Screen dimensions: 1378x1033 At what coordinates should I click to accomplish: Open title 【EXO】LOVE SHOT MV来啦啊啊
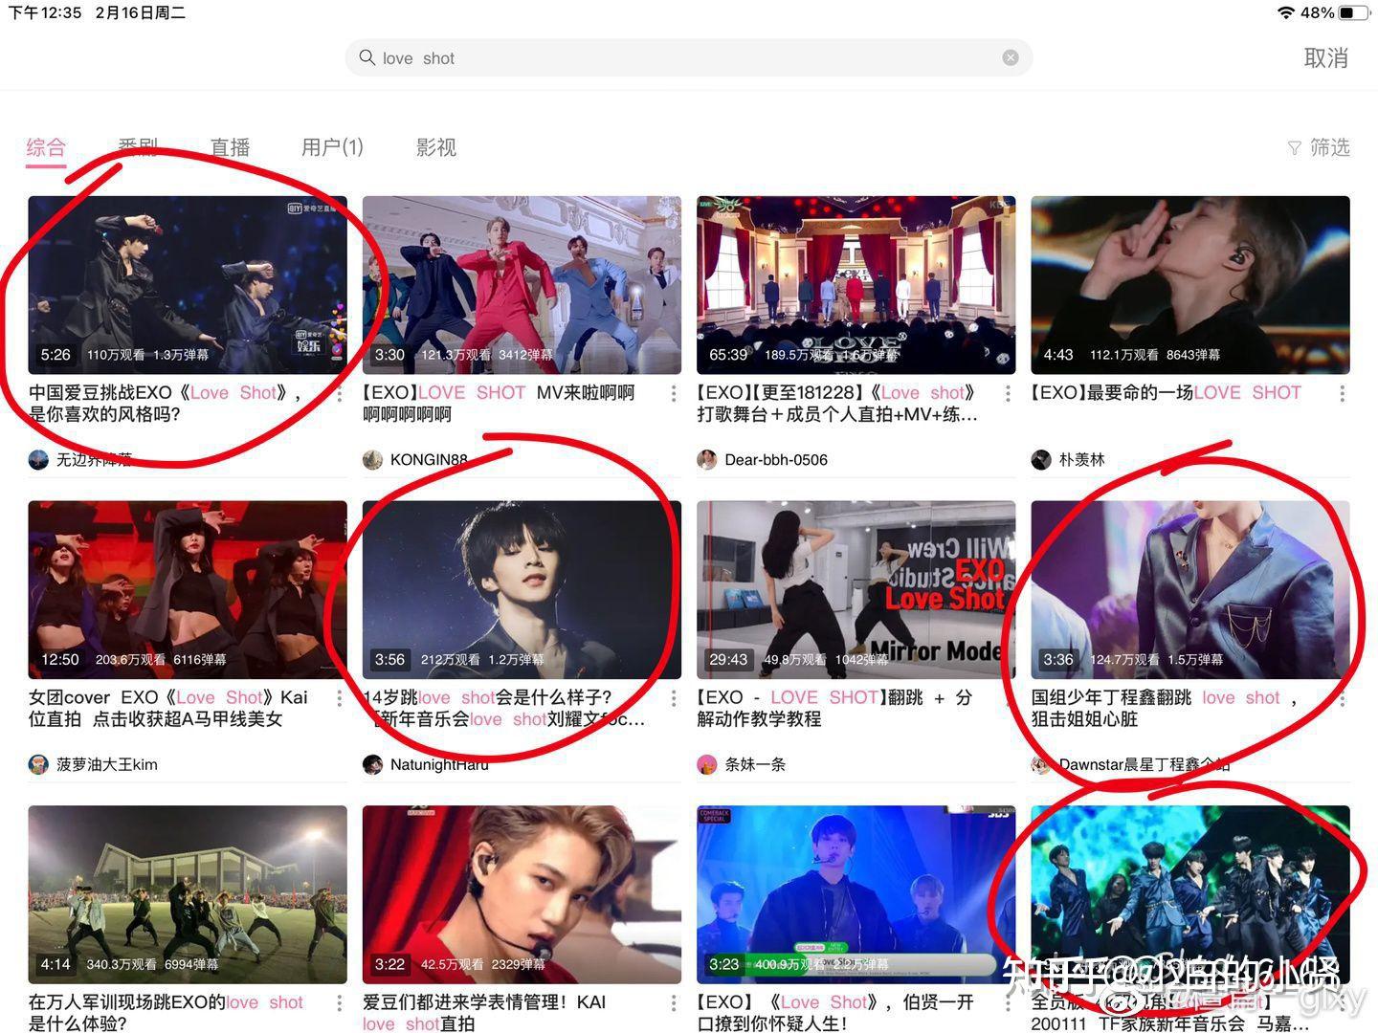499,404
